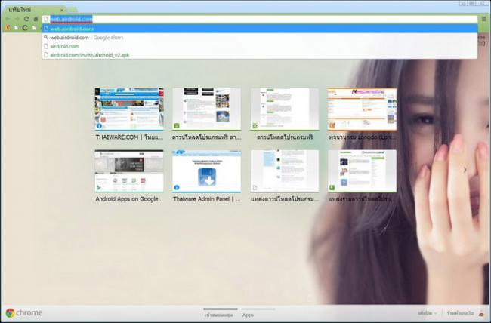Go to next page arrow
The width and height of the screenshot is (491, 323).
point(465,170)
